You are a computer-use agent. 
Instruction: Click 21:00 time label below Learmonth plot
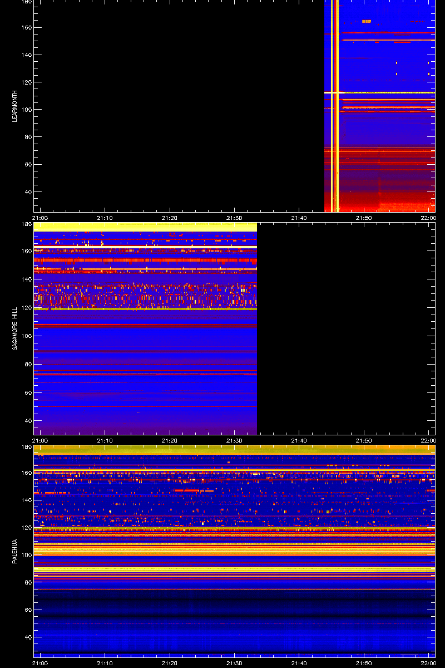pos(41,218)
